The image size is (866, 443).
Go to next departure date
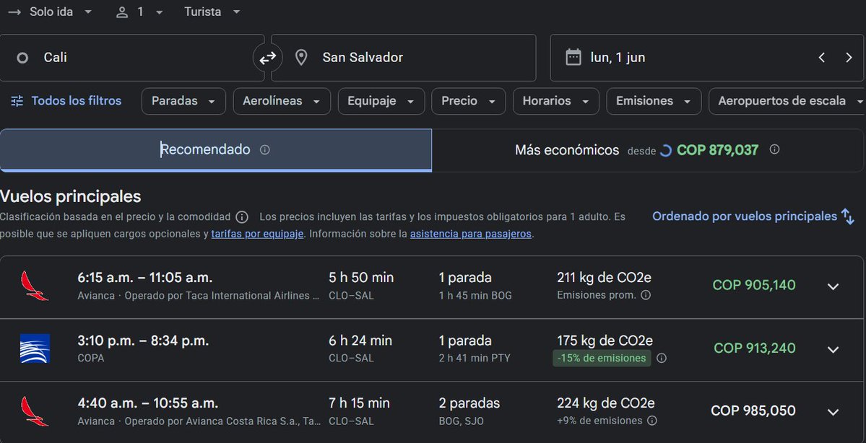click(849, 58)
